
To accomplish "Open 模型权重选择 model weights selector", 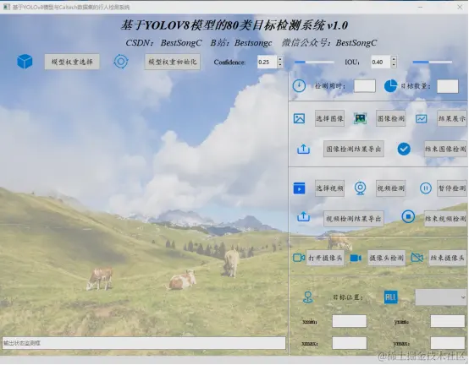I will click(x=72, y=62).
